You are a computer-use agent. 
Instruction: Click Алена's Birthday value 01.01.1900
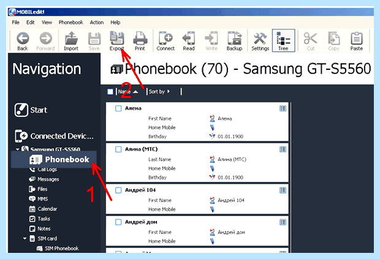pyautogui.click(x=230, y=137)
